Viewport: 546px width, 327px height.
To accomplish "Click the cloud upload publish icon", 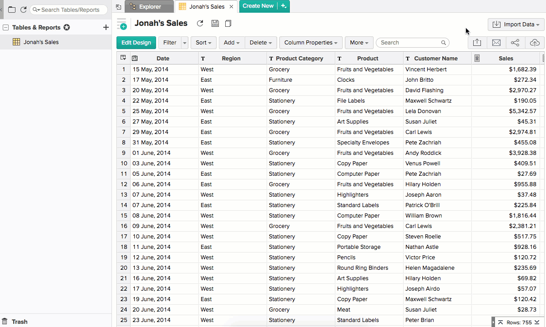I will (x=535, y=43).
